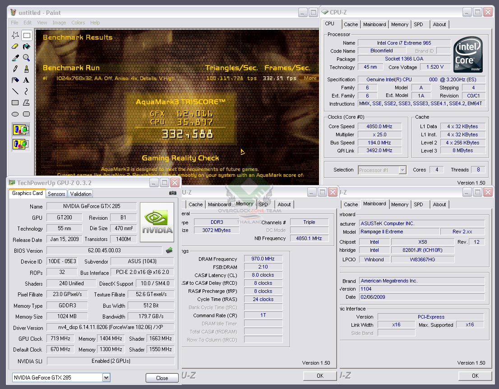Choose the Ellipse shape tool

point(15,114)
